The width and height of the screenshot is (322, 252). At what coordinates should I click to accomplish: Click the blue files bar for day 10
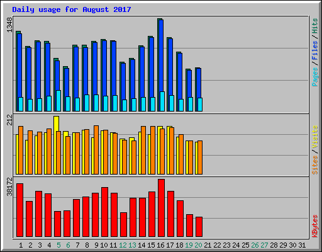click(x=104, y=68)
